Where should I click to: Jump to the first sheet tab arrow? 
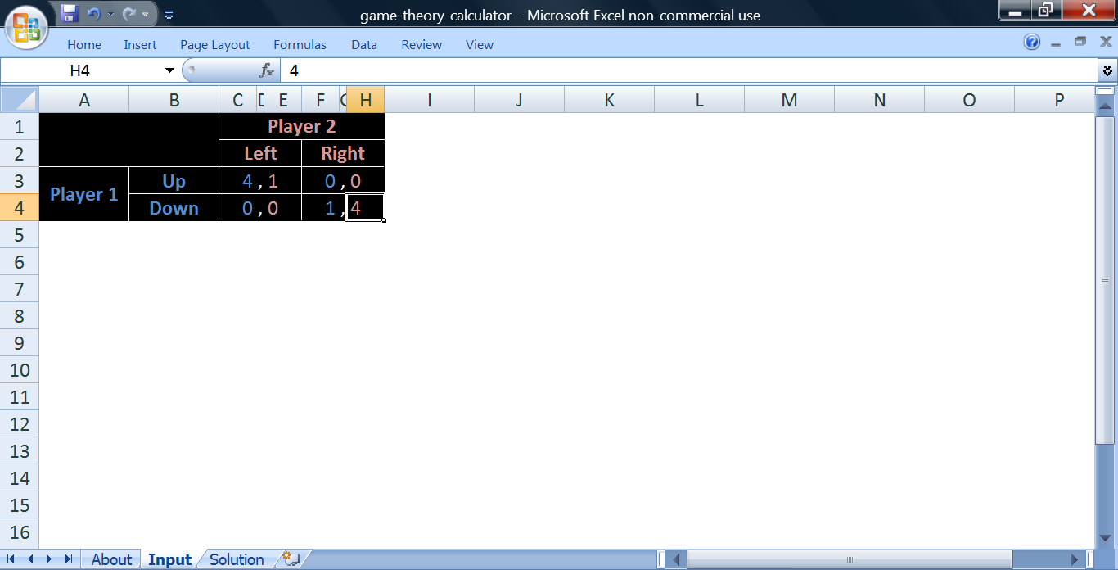click(11, 559)
